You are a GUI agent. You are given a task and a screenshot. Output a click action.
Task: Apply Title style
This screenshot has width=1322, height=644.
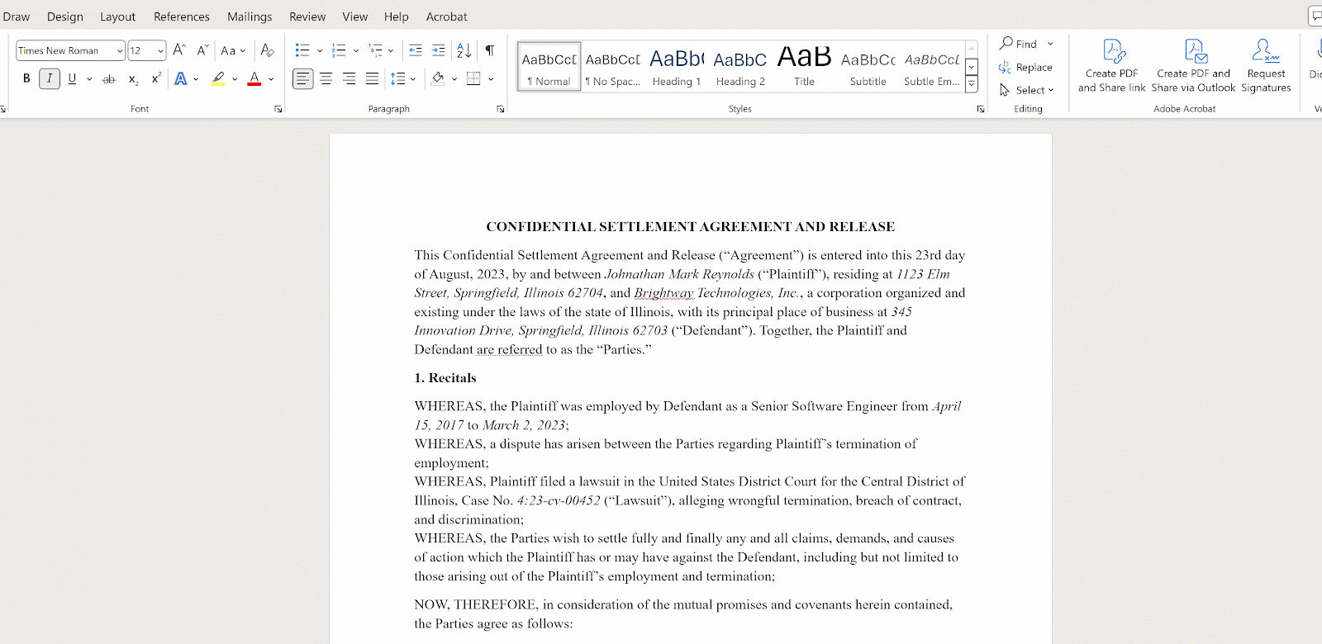point(804,66)
